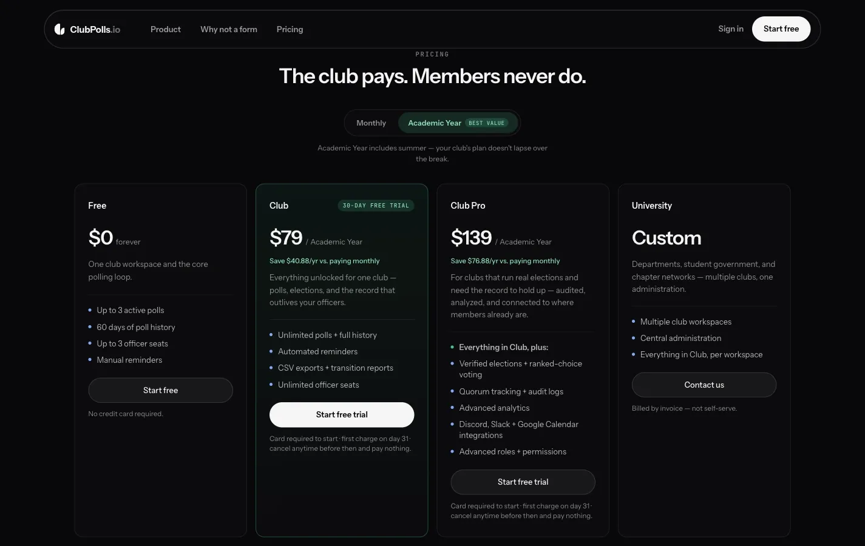Click 'Everything in Club, plus:' line
This screenshot has width=865, height=546.
click(x=504, y=347)
